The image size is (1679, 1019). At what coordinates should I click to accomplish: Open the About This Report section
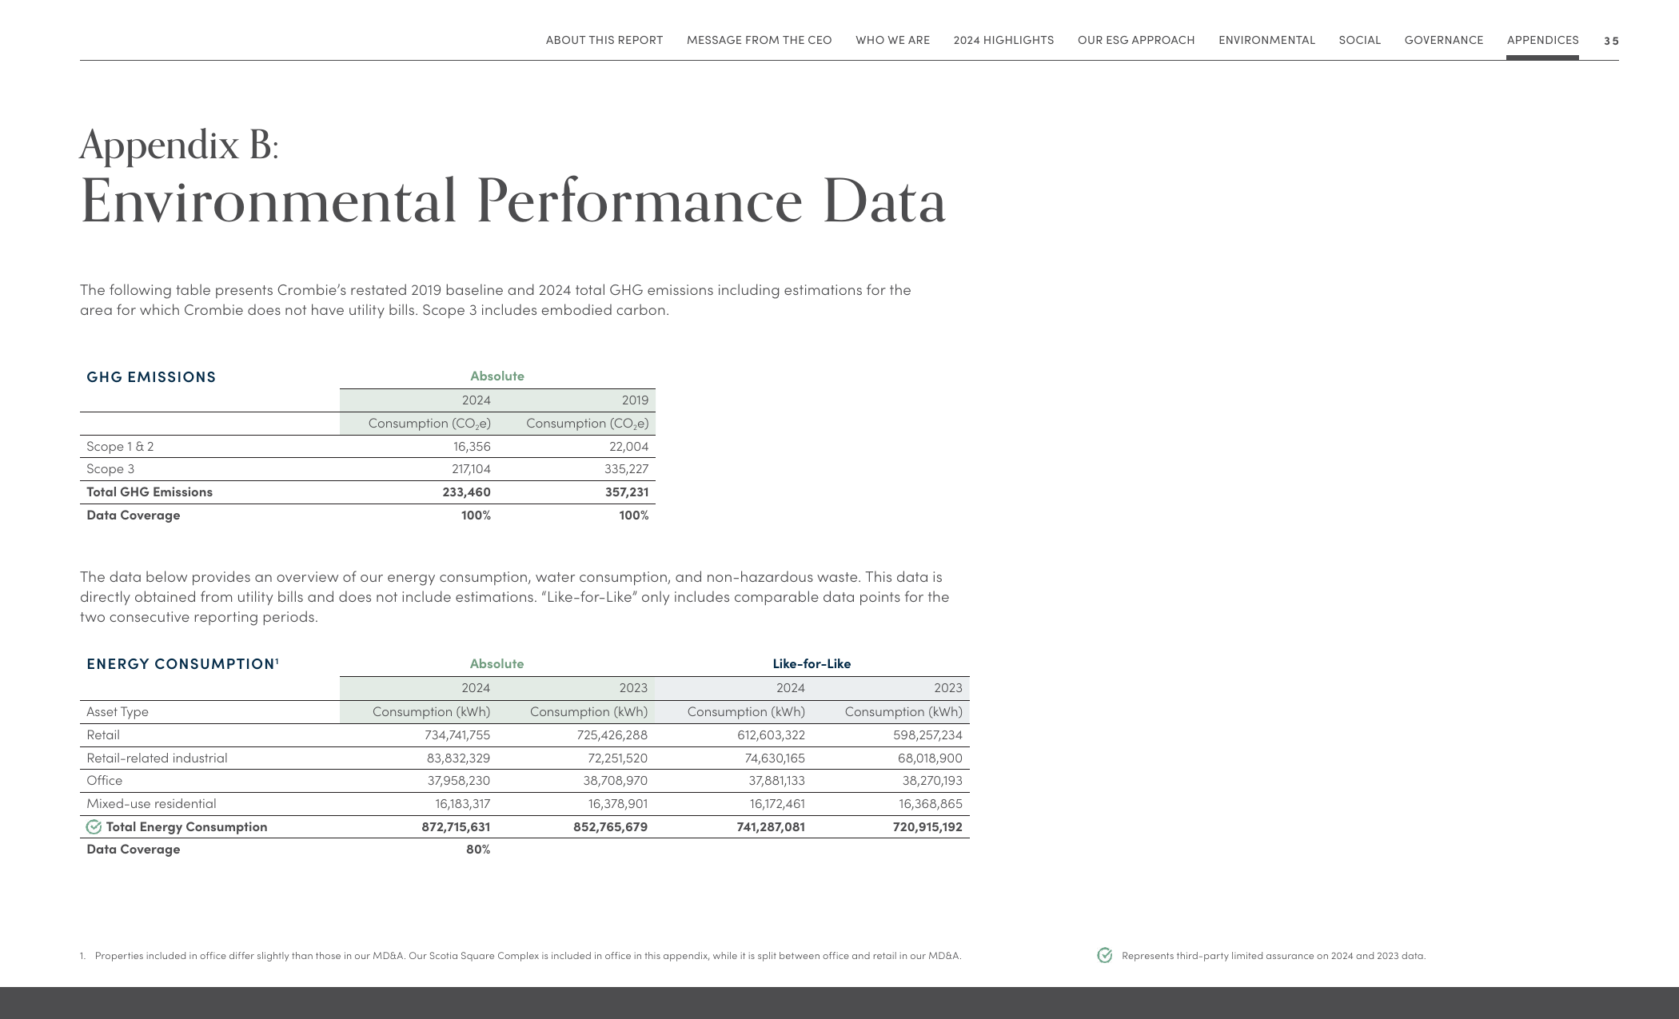point(604,40)
